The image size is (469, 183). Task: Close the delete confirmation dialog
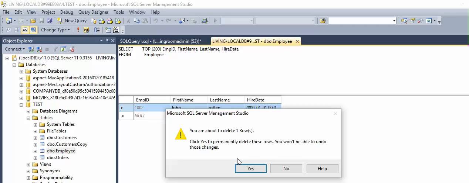[335, 113]
